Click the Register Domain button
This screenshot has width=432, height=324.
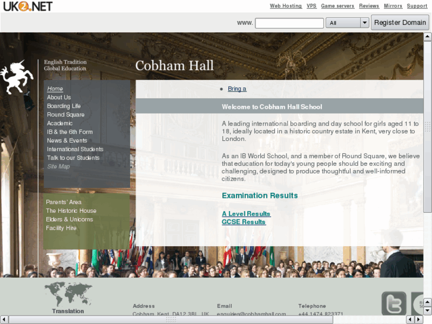400,23
